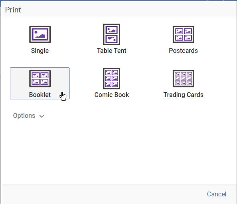Click the dialog footer bar left of Cancel

click(x=103, y=194)
